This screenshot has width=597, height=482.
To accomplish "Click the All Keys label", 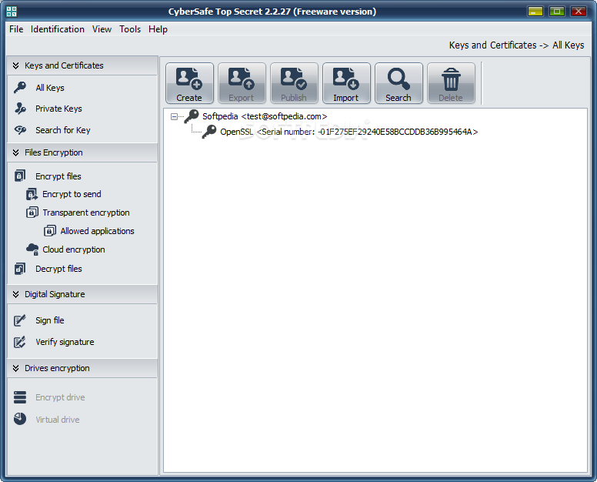I will pos(50,88).
